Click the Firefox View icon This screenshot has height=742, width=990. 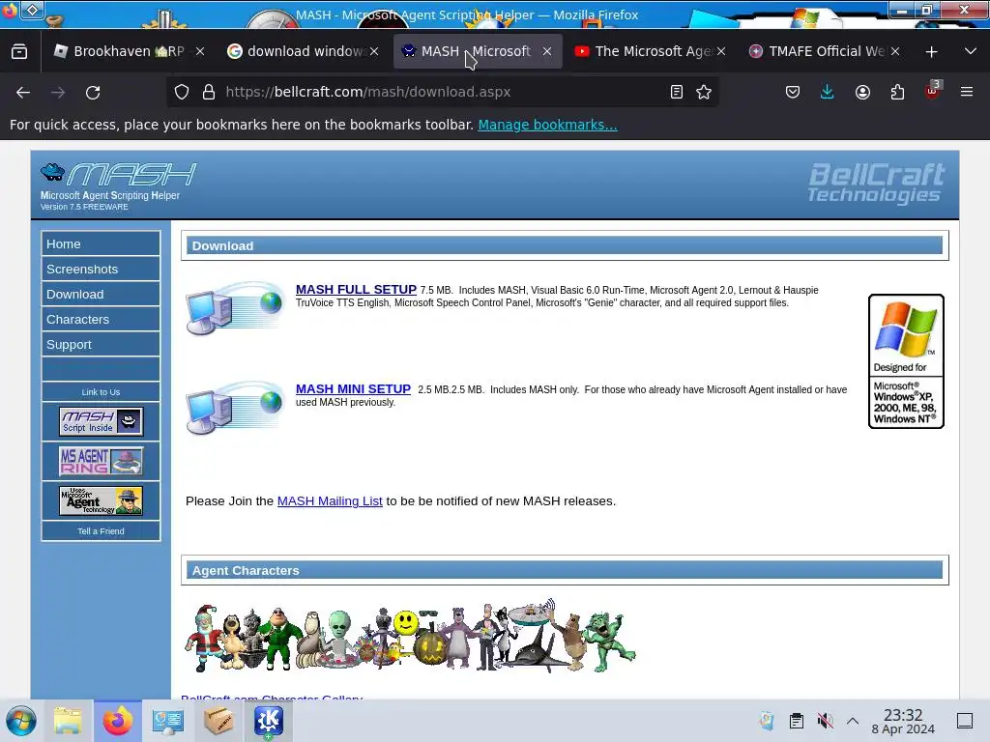[19, 52]
